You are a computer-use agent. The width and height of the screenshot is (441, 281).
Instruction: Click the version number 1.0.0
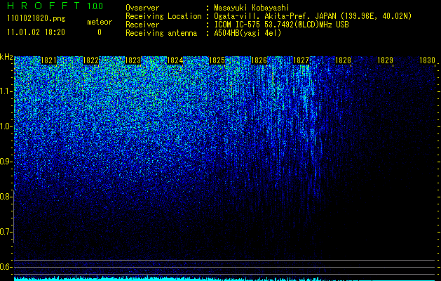coord(95,6)
